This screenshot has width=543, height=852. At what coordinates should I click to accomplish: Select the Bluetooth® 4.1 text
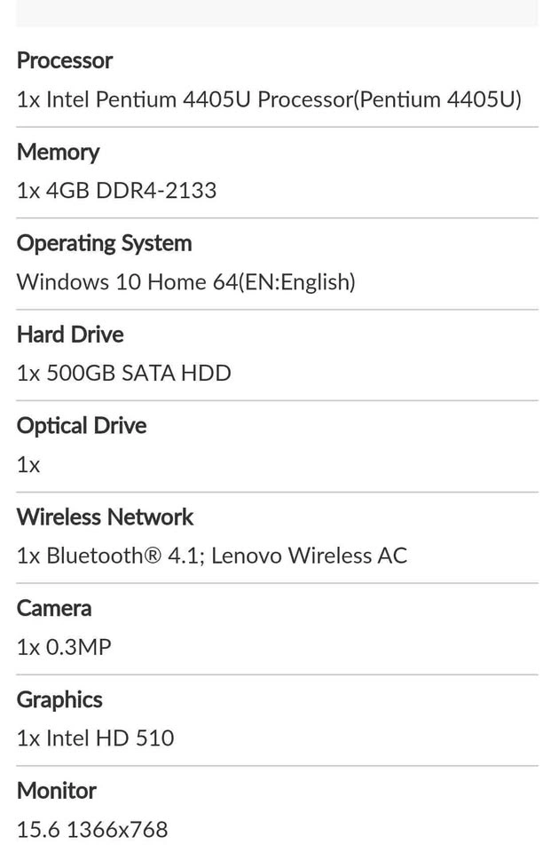pos(123,556)
